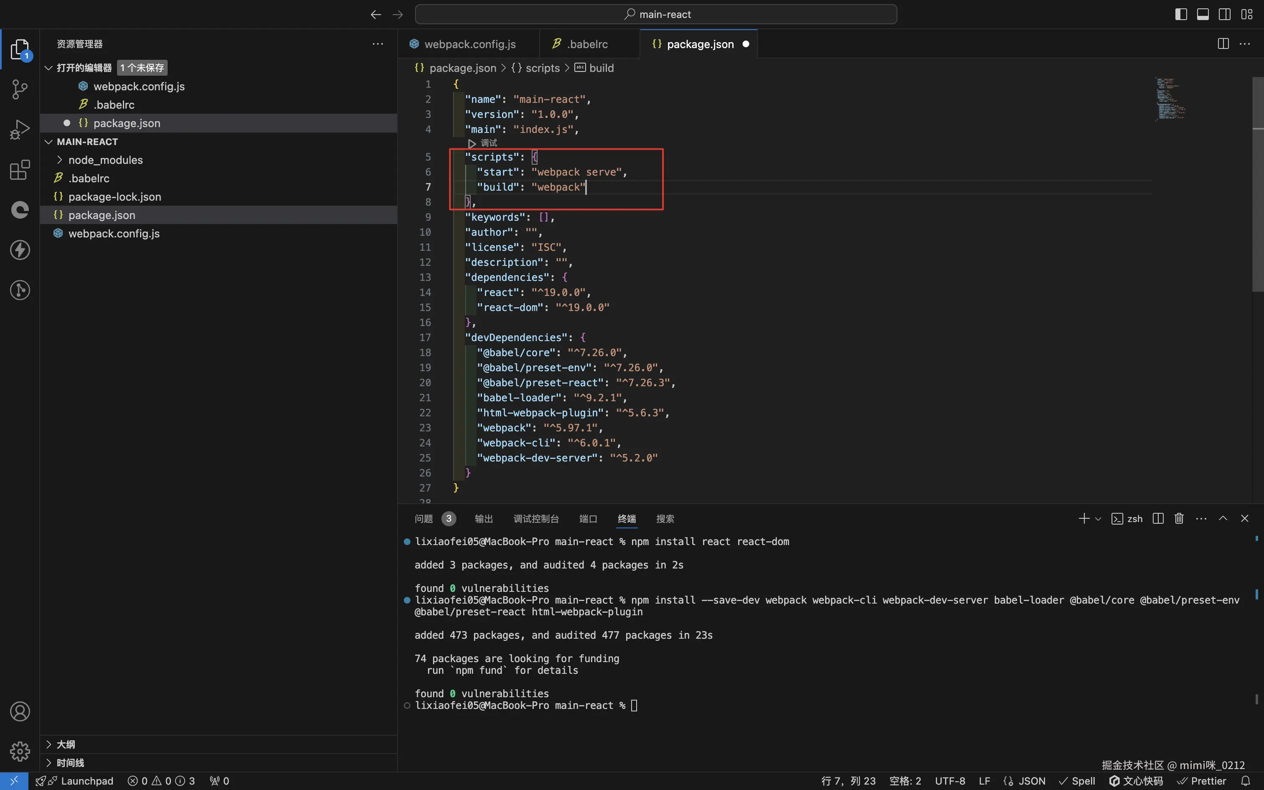This screenshot has height=790, width=1264.
Task: Split the editor to the right
Action: click(x=1223, y=44)
